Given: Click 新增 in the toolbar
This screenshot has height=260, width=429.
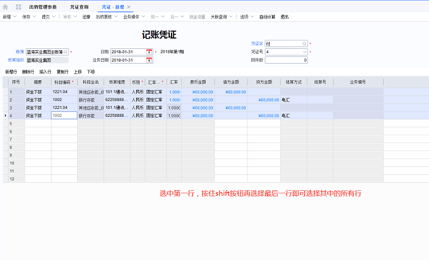Looking at the screenshot, I should (x=7, y=17).
